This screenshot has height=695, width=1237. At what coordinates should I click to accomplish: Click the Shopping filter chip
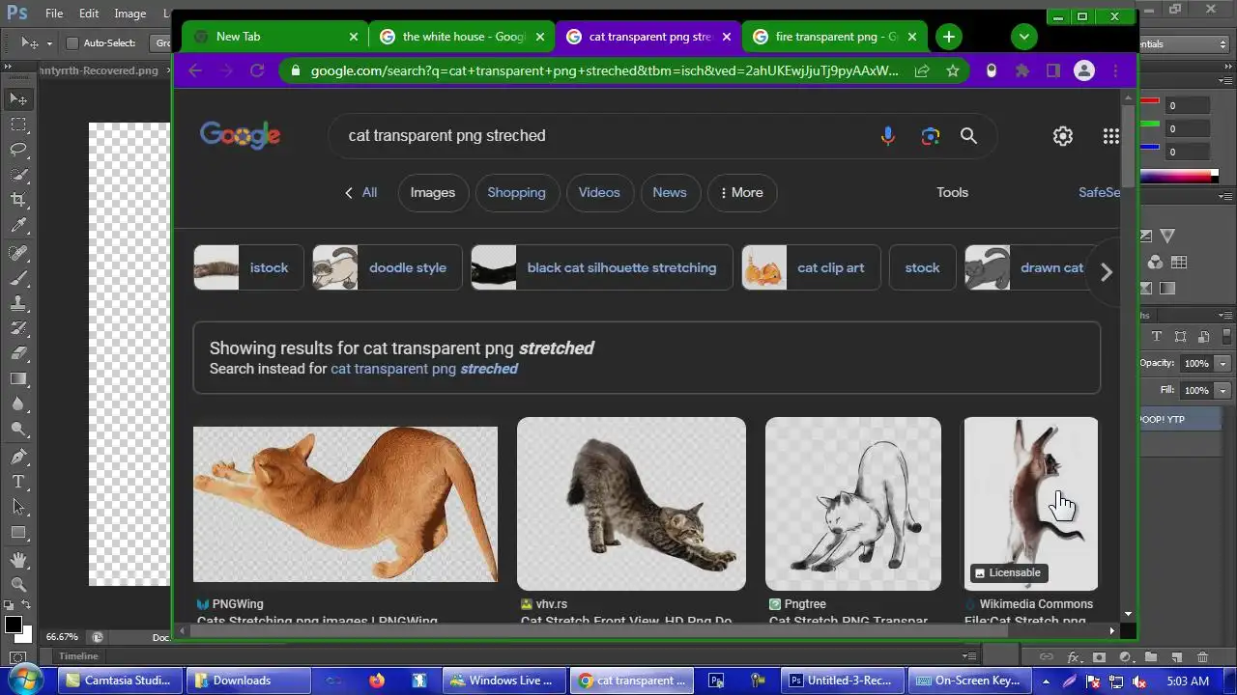(x=516, y=193)
